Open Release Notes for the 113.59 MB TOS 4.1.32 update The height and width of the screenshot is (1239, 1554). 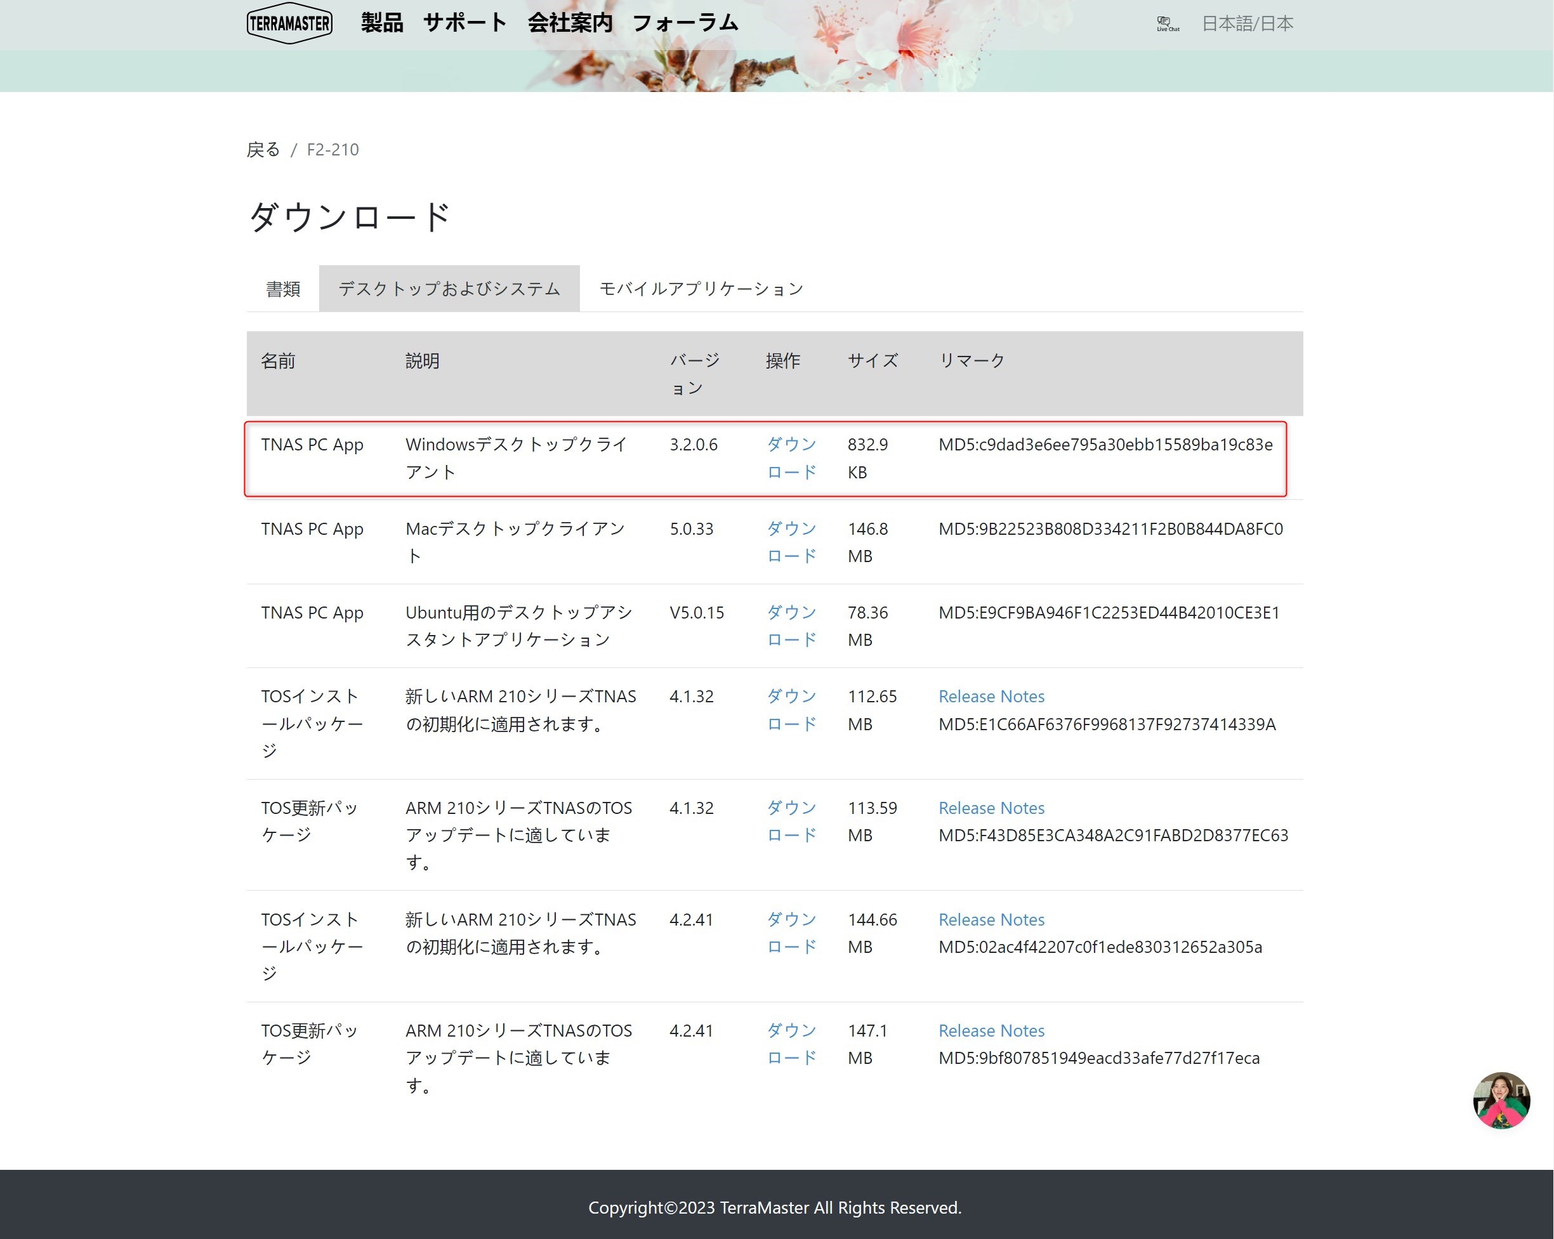coord(991,808)
